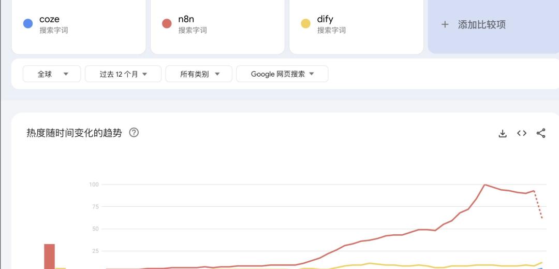
Task: Click the red dot beside n8n
Action: [x=167, y=23]
